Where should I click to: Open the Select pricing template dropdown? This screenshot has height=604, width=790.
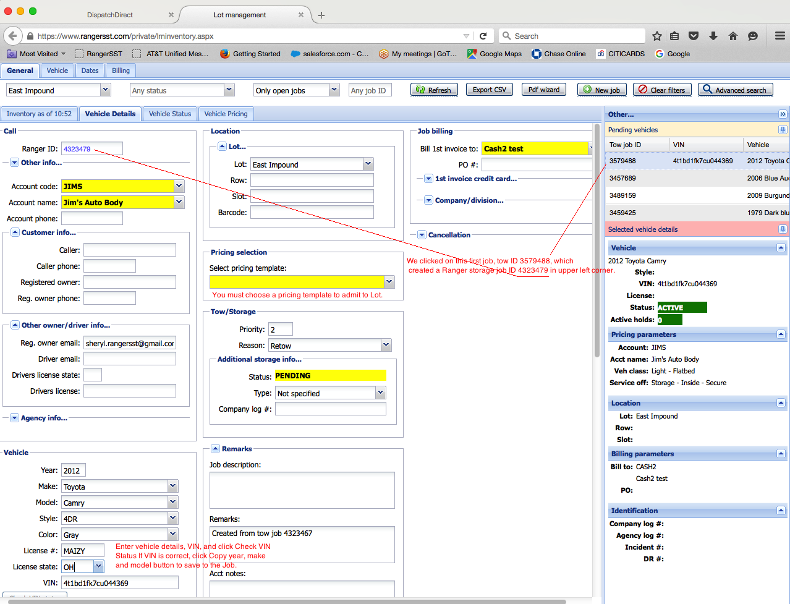click(389, 282)
